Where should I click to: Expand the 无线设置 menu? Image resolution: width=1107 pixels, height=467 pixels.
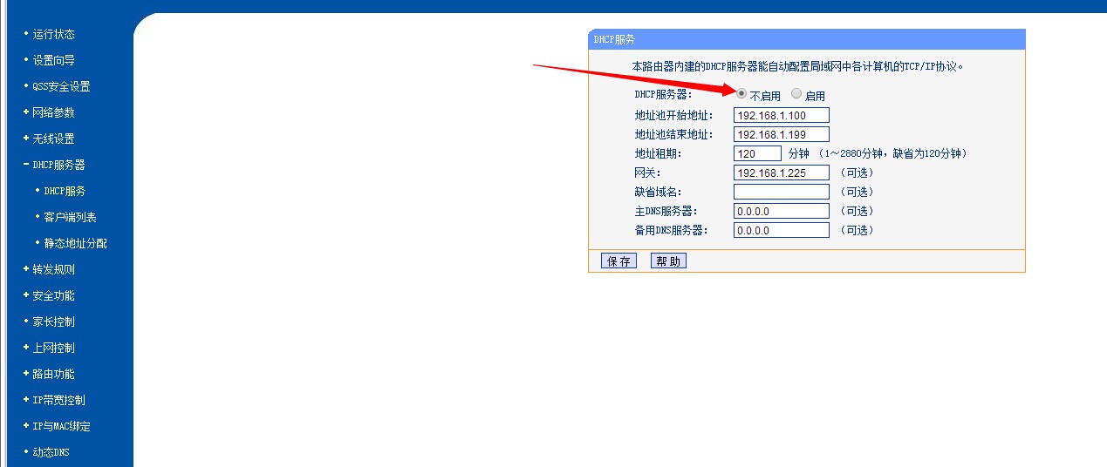(x=53, y=139)
